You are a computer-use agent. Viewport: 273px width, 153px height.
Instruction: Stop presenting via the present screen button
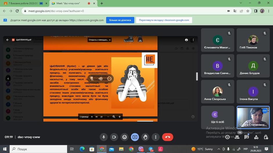(x=135, y=137)
